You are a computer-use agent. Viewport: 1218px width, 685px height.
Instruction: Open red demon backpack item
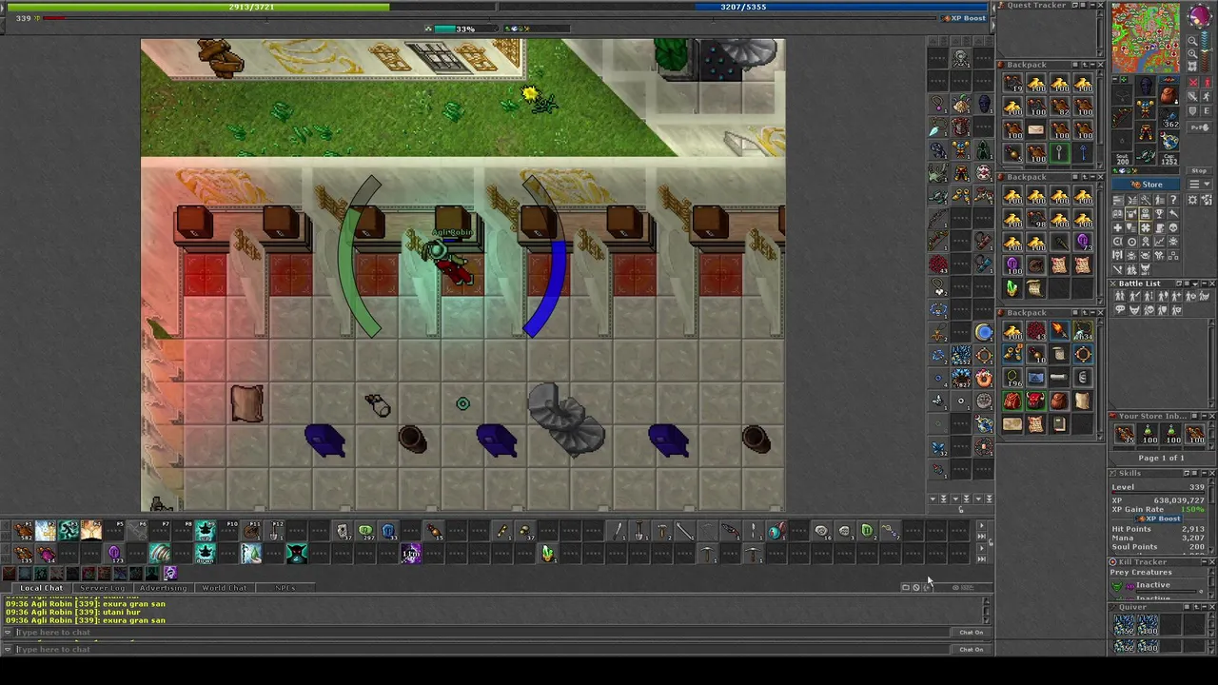pyautogui.click(x=1036, y=400)
